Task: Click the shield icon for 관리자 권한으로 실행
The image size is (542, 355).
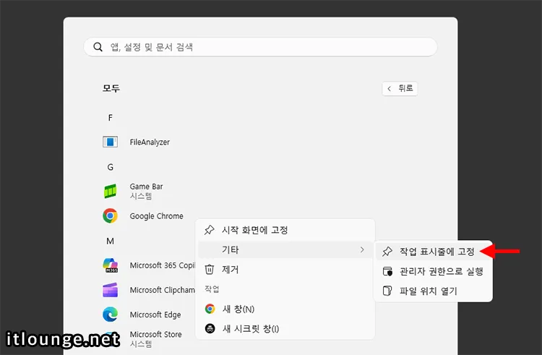Action: pos(387,271)
